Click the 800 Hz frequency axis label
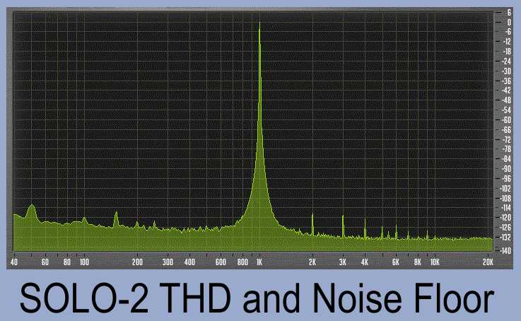This screenshot has width=521, height=321. (x=243, y=262)
